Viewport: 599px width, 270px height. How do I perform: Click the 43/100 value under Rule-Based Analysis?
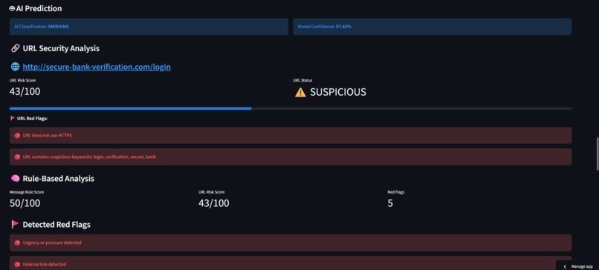[214, 203]
